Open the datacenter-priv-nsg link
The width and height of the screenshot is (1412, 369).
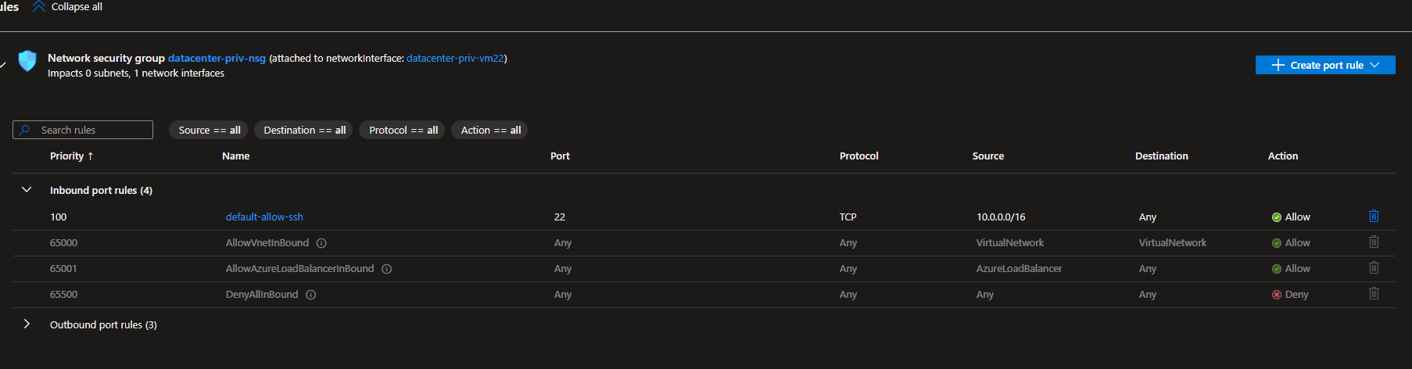[217, 58]
